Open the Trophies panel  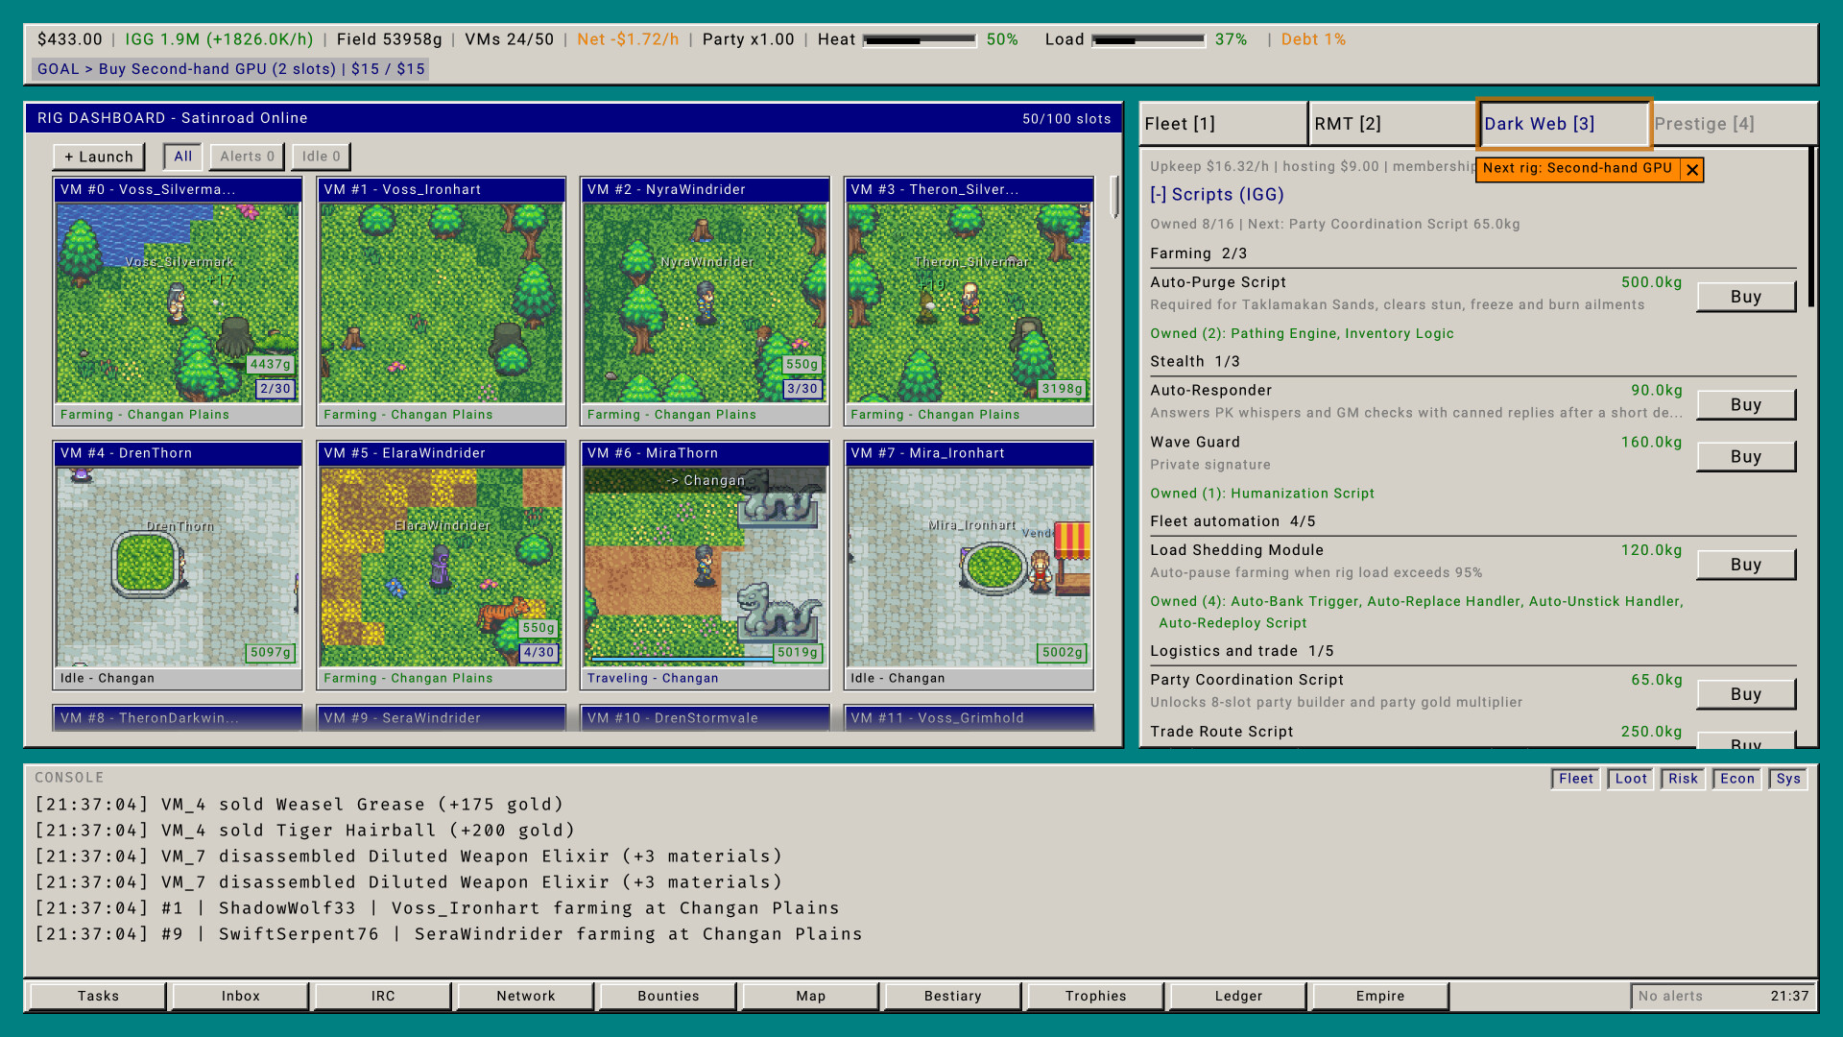1095,996
